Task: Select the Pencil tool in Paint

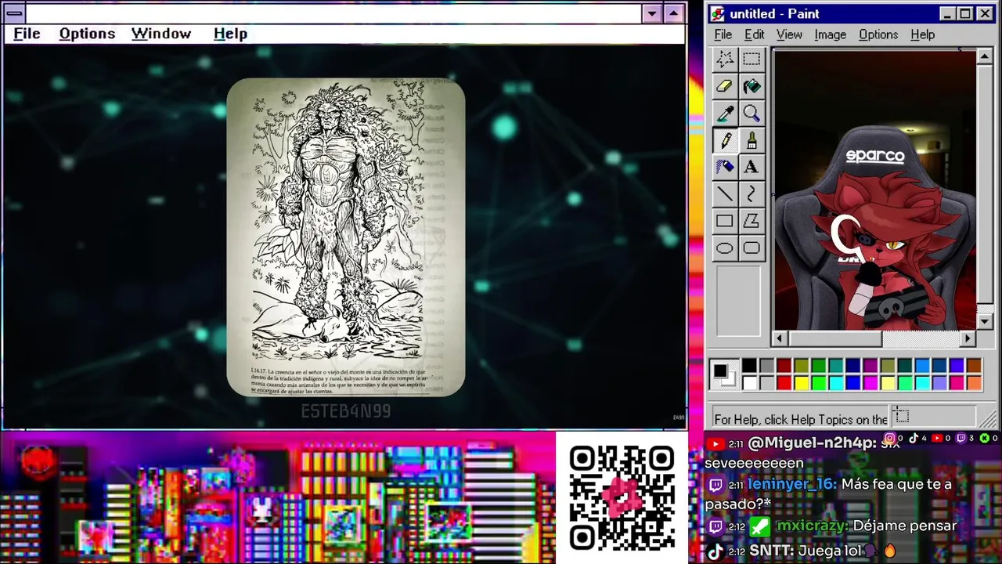Action: 725,141
